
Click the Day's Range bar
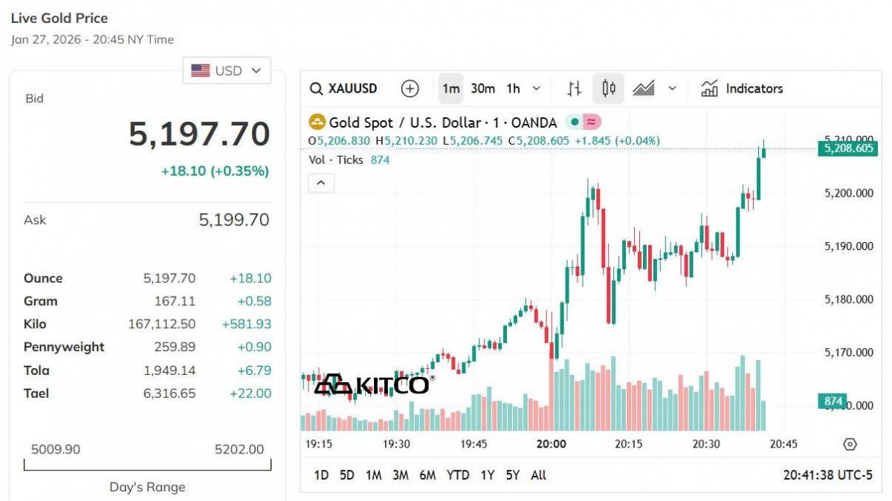[147, 465]
